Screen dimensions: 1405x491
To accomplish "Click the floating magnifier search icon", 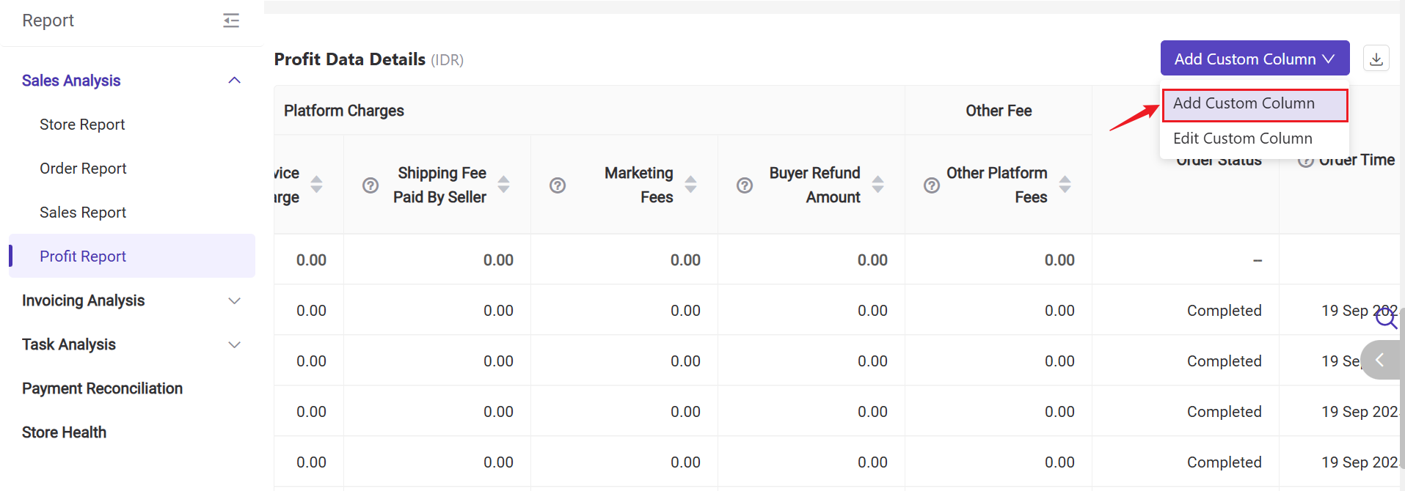I will click(1385, 317).
